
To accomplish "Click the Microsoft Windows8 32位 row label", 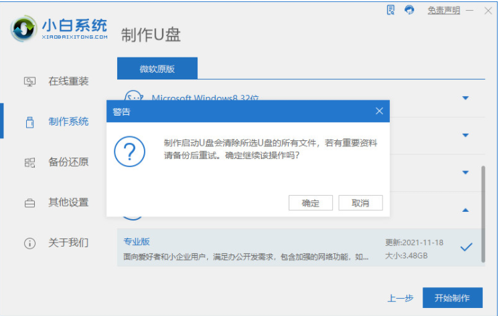I will coord(205,97).
